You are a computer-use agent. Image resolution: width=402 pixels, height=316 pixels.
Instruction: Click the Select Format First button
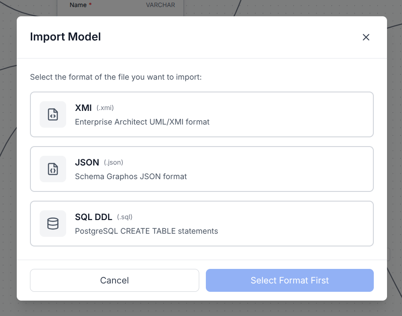tap(290, 280)
